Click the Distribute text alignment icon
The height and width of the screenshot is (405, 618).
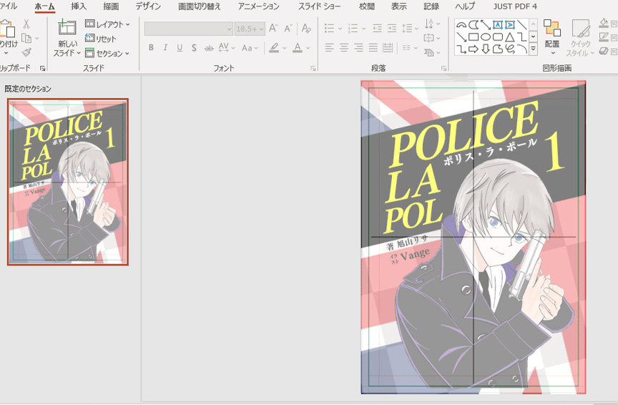(388, 48)
